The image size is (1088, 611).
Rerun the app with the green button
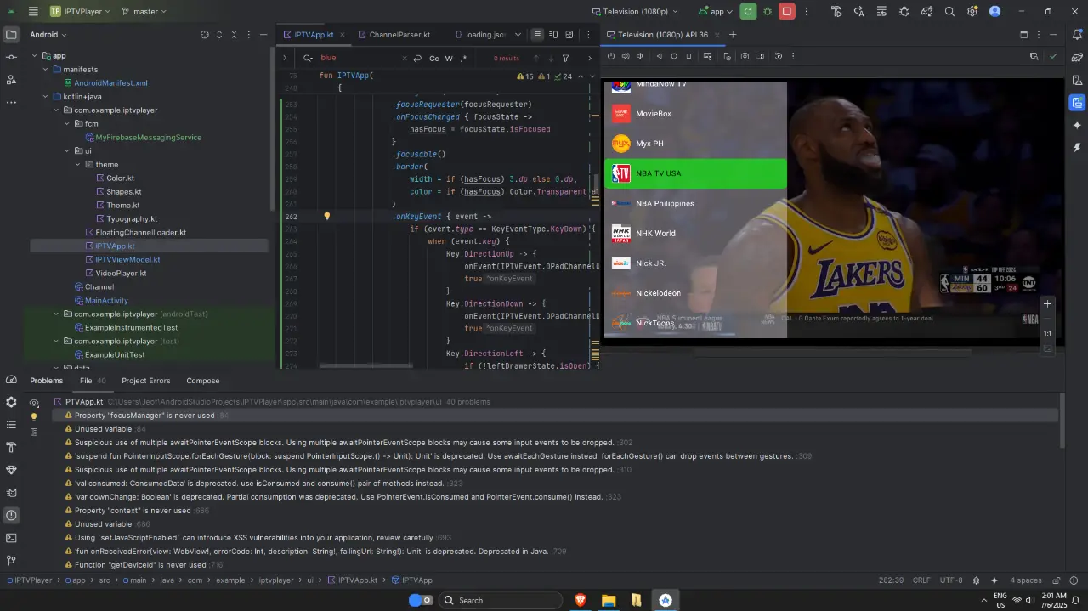click(x=748, y=11)
